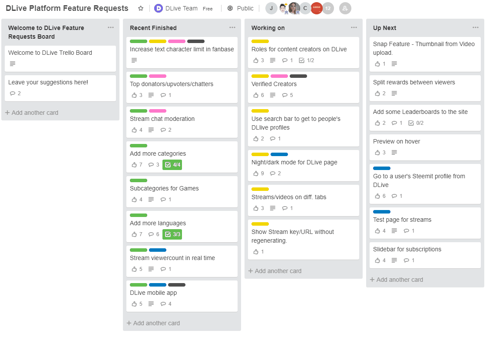The height and width of the screenshot is (347, 486).
Task: Open the 3/3 checklist badge on Add more languages
Action: 172,234
